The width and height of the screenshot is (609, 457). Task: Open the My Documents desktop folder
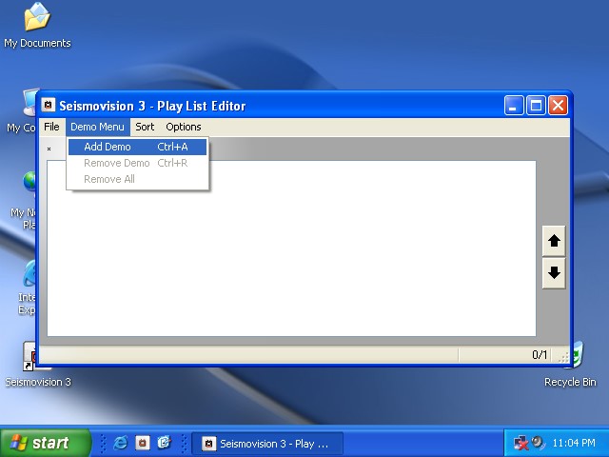(x=37, y=19)
